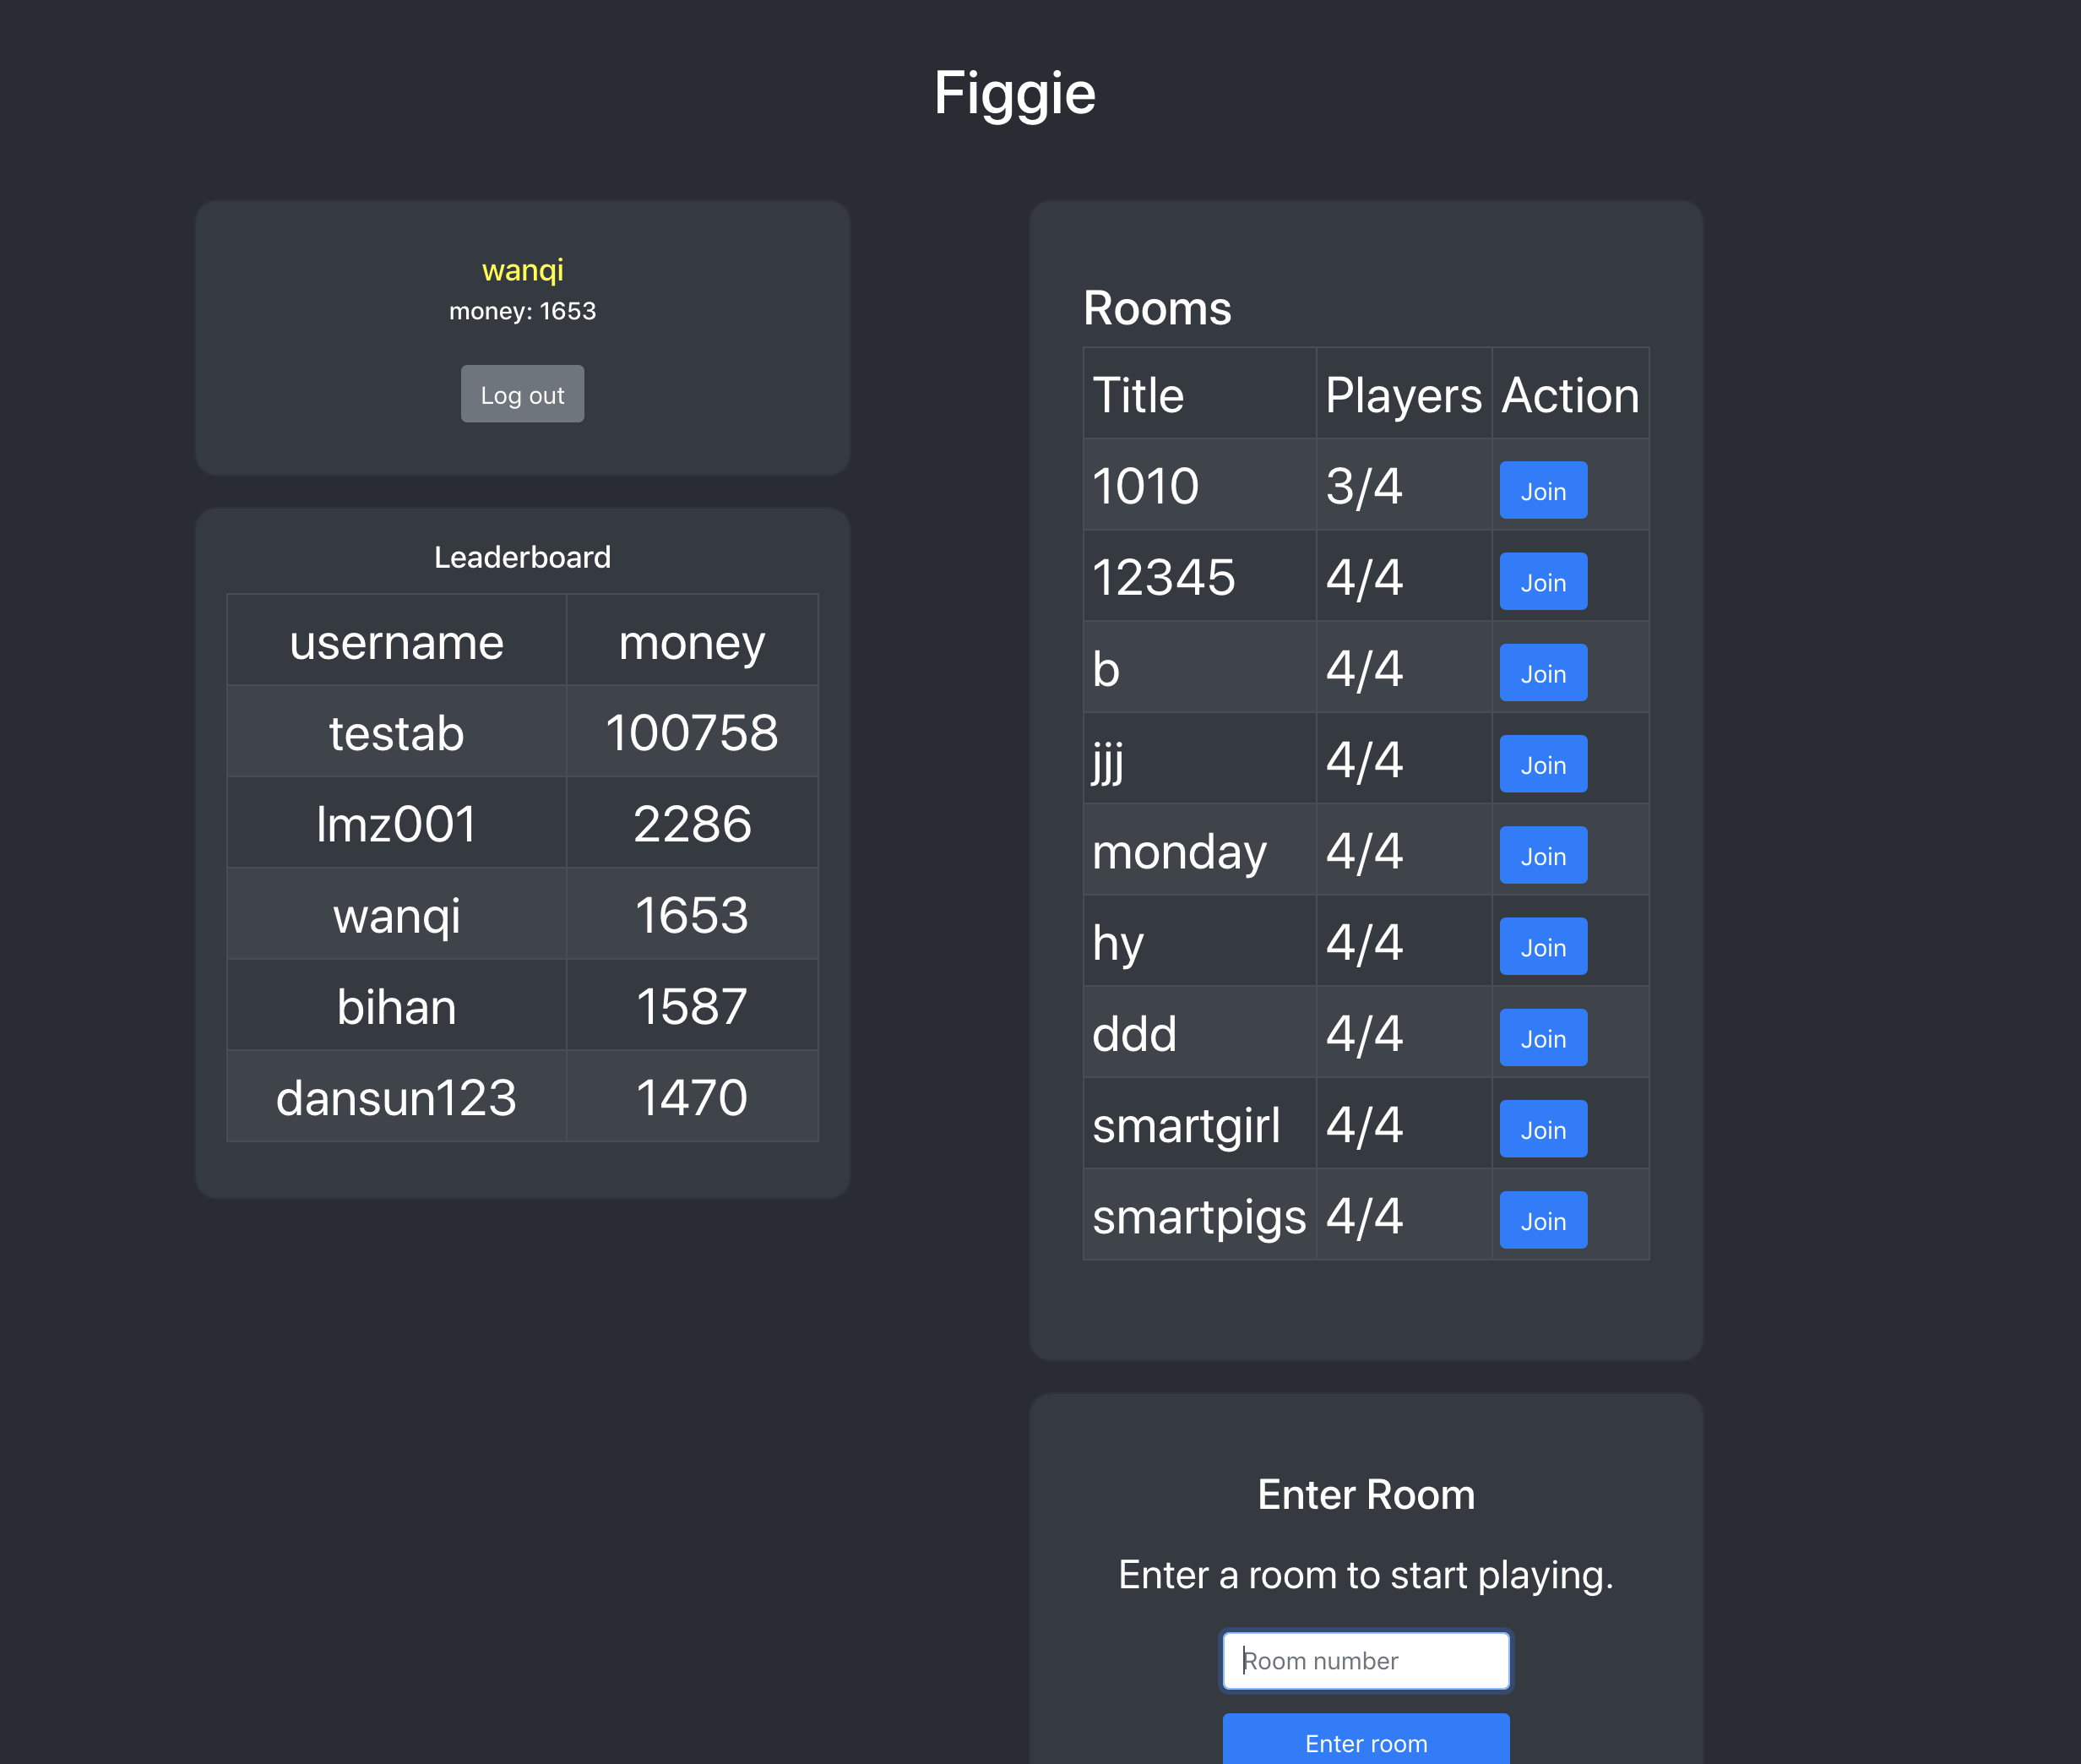Click the money column header in leaderboard

point(692,642)
